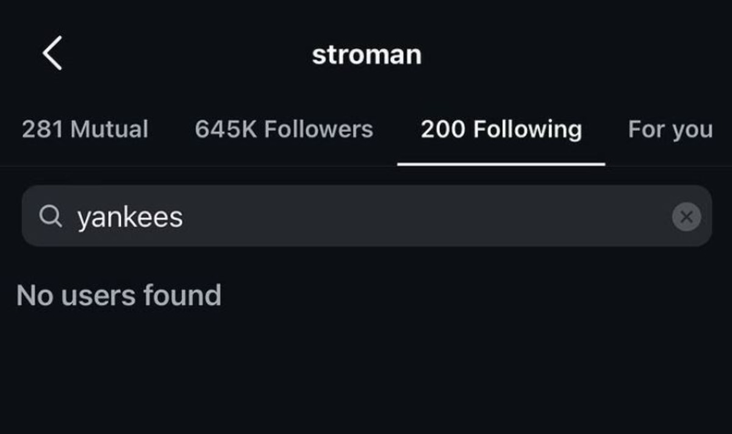Screen dimensions: 732x434
Task: Click the word yankees in search box
Action: [x=130, y=217]
